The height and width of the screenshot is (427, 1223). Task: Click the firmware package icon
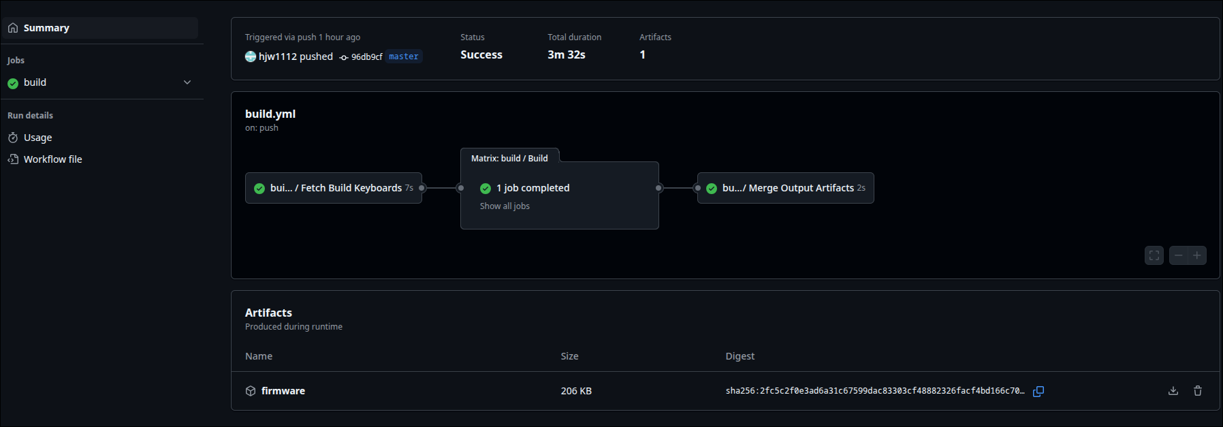coord(251,391)
